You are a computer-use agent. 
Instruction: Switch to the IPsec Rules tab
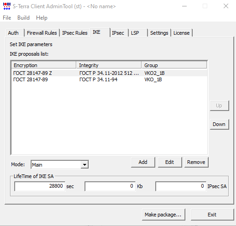[75, 33]
